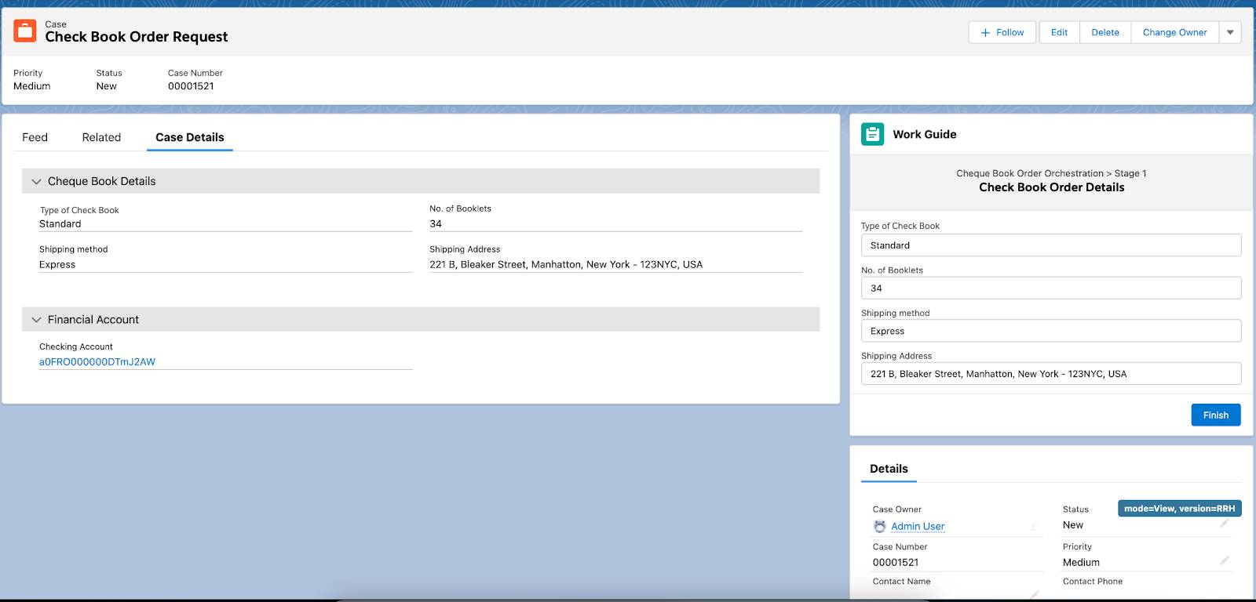Click the Work Guide title text
This screenshot has height=602, width=1256.
tap(925, 135)
